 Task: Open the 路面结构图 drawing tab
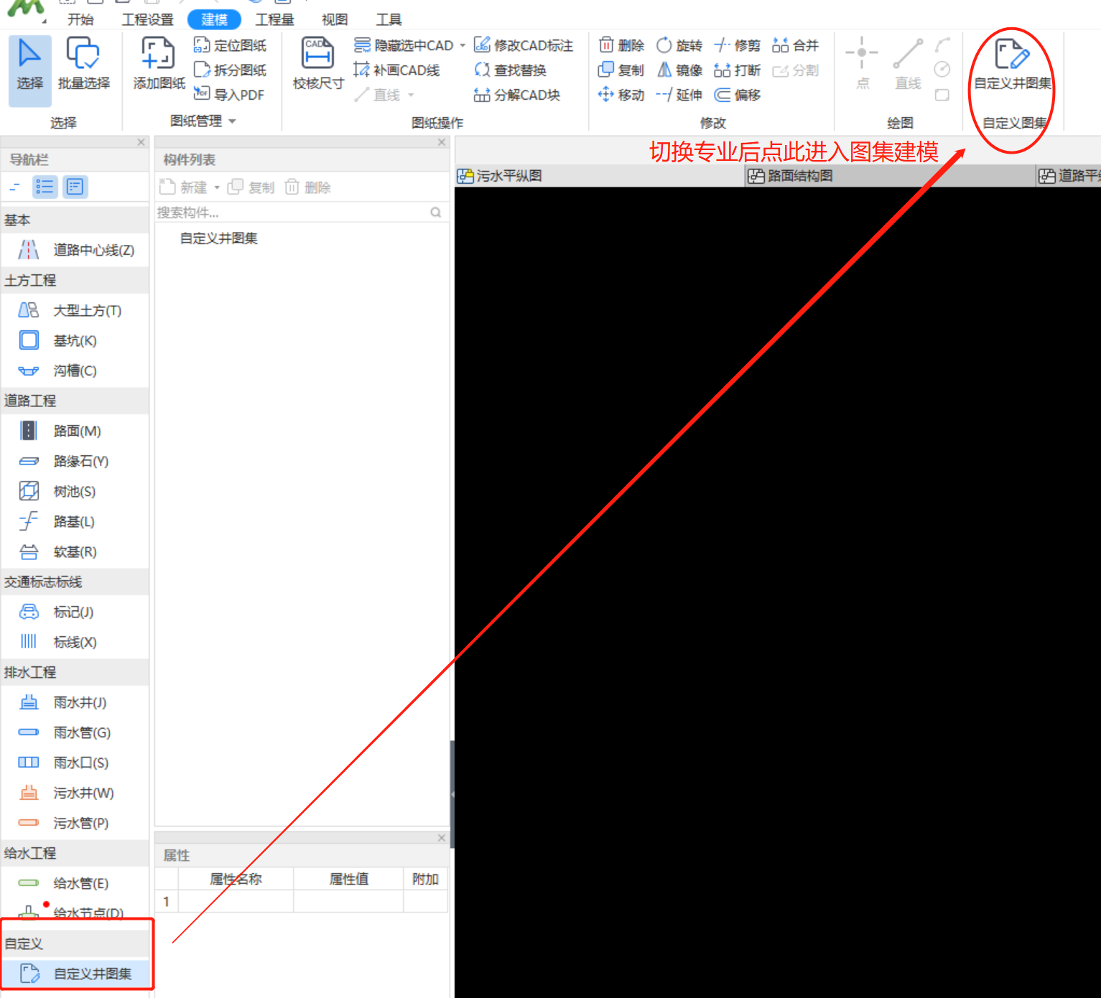[791, 176]
